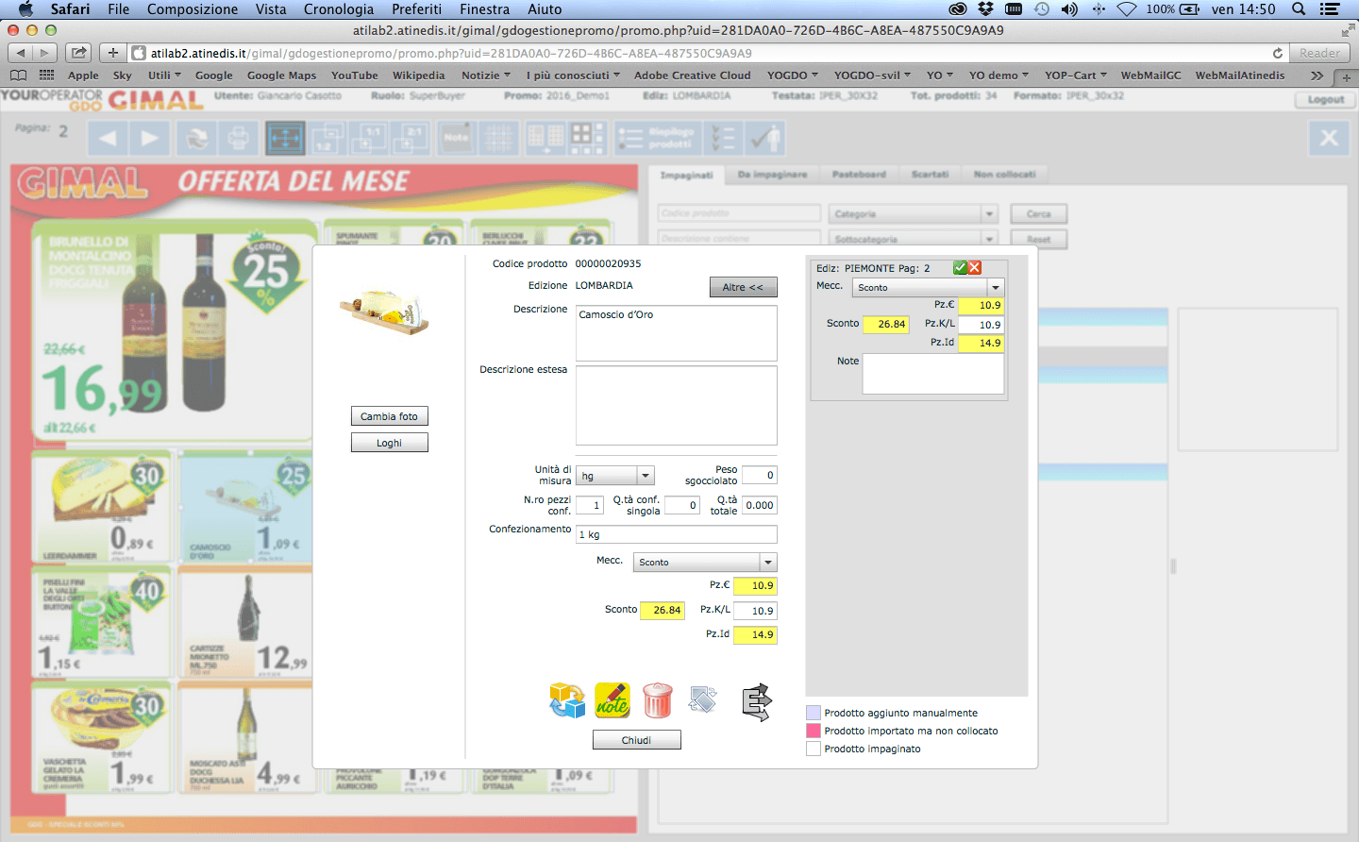Image resolution: width=1359 pixels, height=842 pixels.
Task: Click the rotate image icon
Action: click(703, 700)
